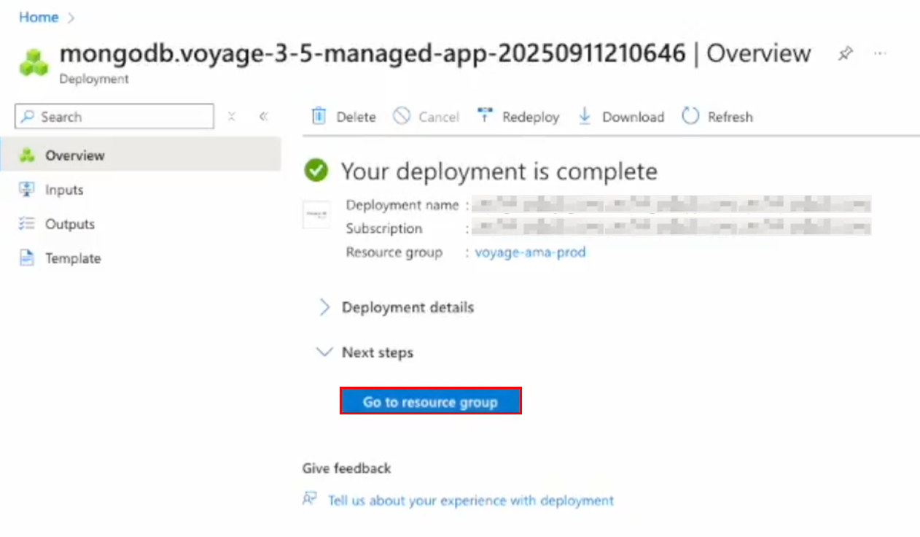The height and width of the screenshot is (537, 920).
Task: Open the more options ellipsis menu
Action: point(880,54)
